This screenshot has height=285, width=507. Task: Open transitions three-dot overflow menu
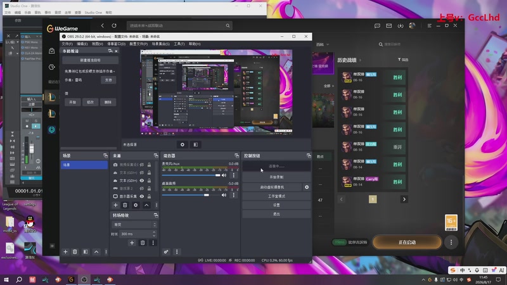[153, 243]
